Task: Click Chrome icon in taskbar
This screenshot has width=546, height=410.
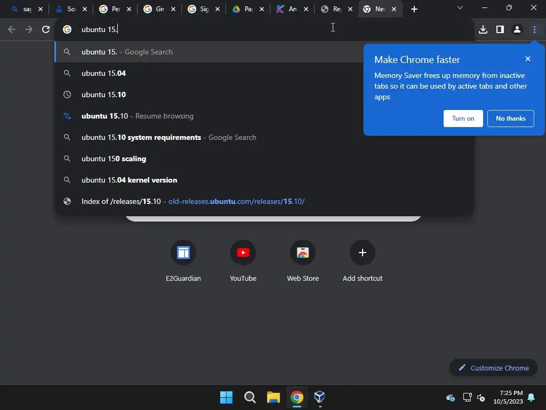Action: (296, 397)
